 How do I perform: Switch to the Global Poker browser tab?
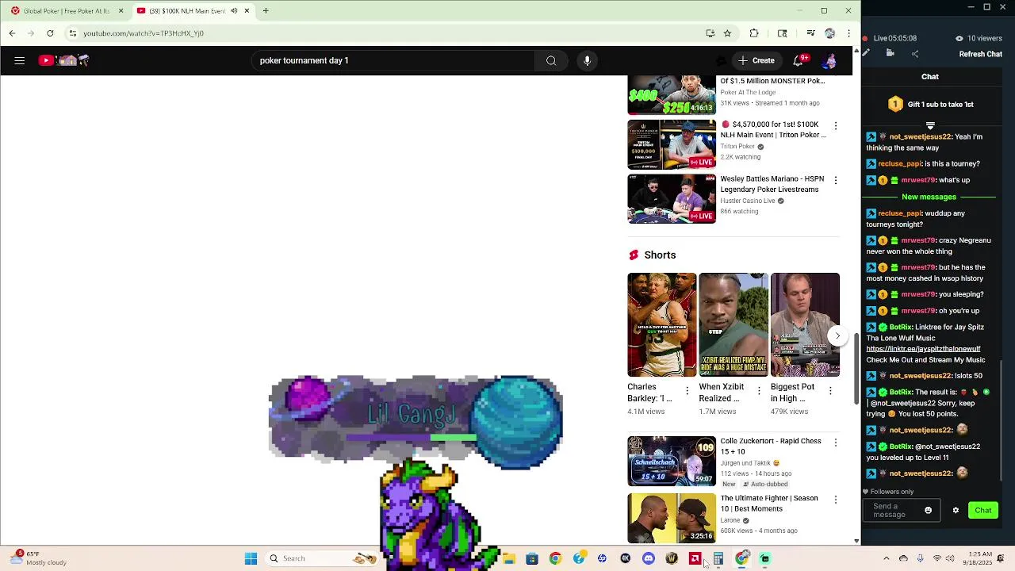coord(65,11)
